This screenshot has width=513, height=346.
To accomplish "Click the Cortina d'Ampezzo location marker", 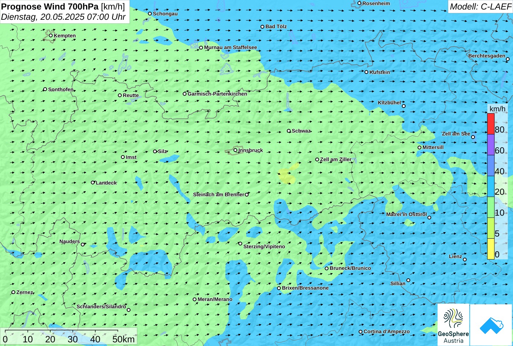I will pos(361,332).
